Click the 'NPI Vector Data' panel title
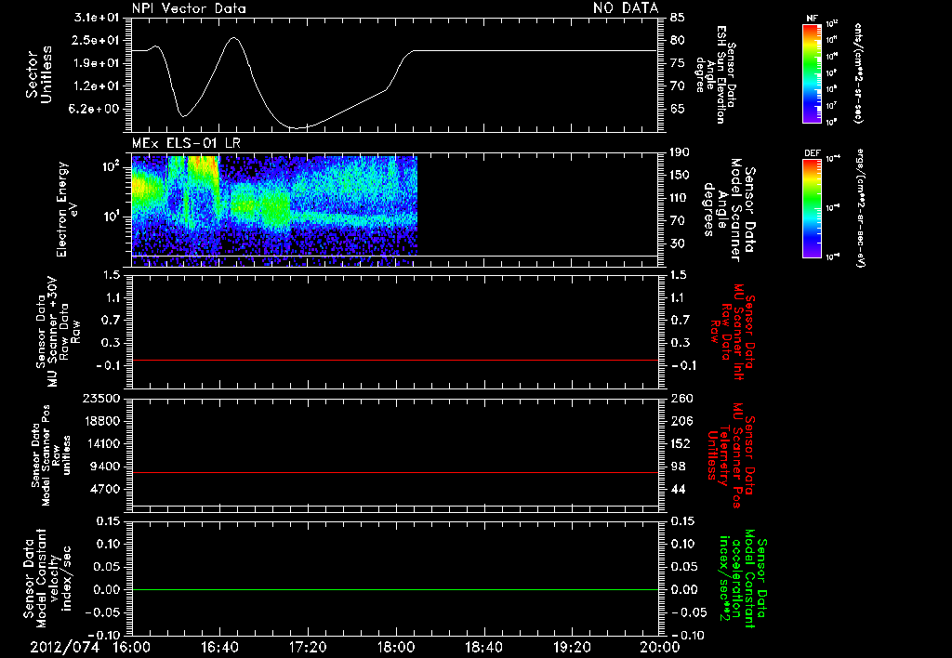This screenshot has height=658, width=952. click(189, 8)
